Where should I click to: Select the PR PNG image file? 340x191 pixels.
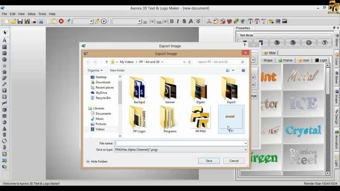pos(200,119)
